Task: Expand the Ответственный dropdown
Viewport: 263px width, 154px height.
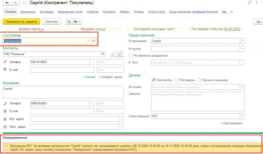Action: coord(242,116)
